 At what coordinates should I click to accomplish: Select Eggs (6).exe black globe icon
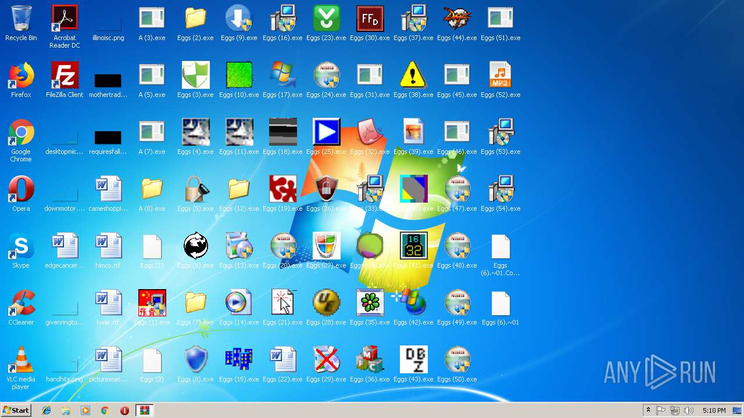[x=195, y=251]
